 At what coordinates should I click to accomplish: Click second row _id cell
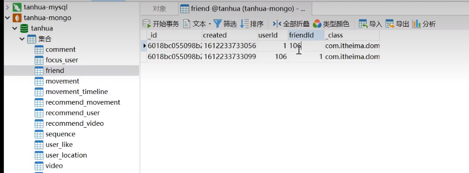click(174, 57)
